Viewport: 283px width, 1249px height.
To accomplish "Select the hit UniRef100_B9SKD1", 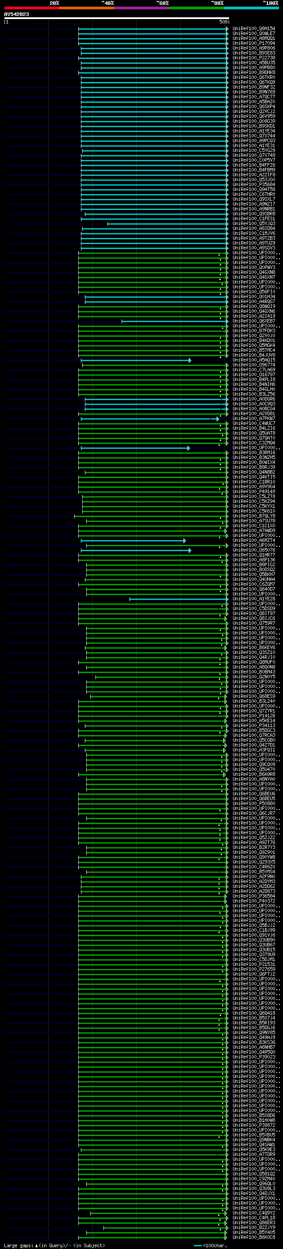I will click(x=253, y=126).
